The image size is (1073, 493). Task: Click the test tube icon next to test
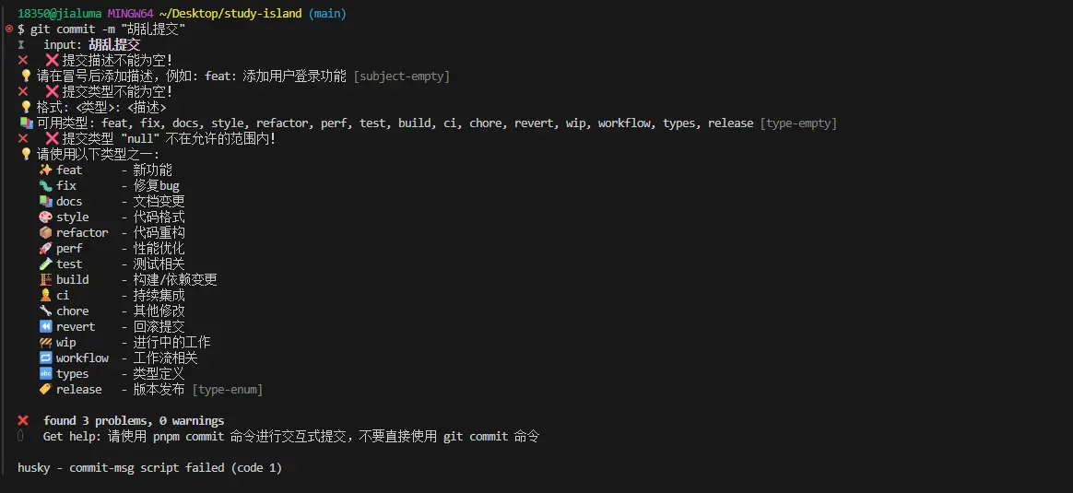coord(45,264)
